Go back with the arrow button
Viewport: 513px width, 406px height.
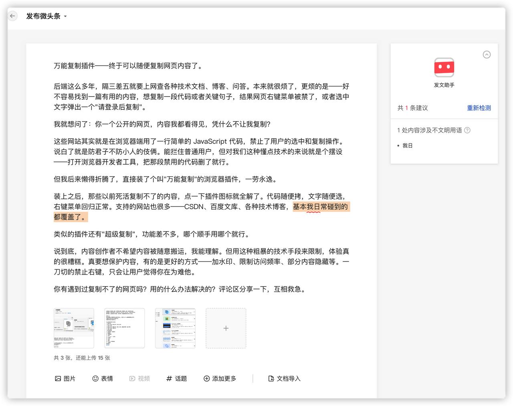pyautogui.click(x=12, y=16)
